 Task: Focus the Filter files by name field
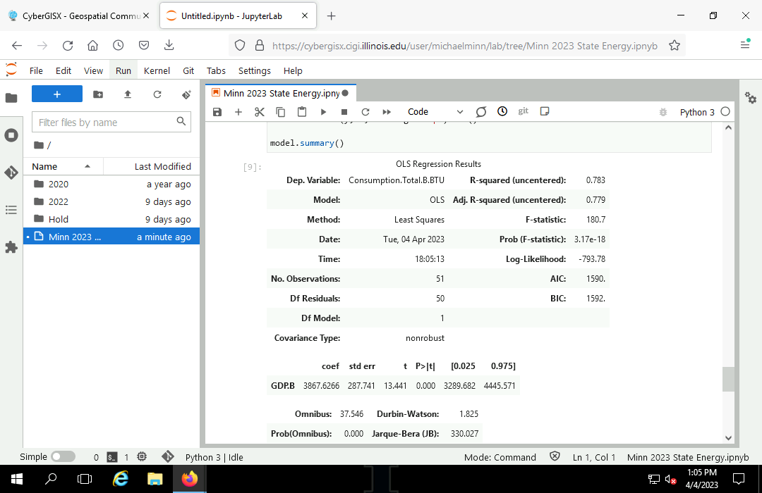[104, 123]
